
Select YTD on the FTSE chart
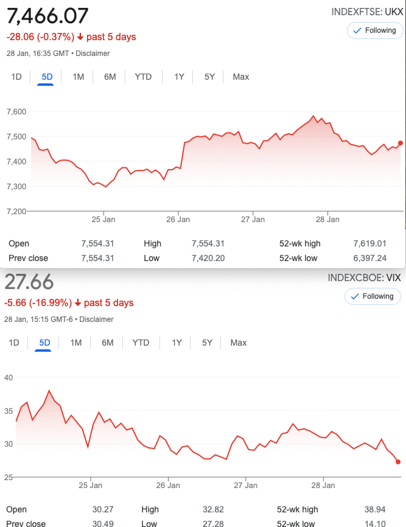[143, 77]
